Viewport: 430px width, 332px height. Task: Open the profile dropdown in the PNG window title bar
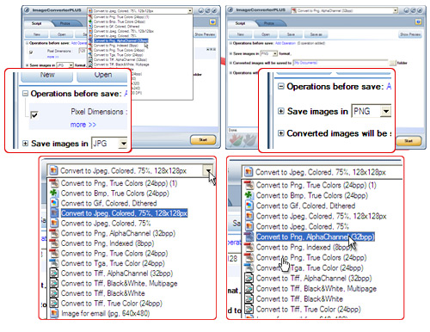[x=396, y=10]
